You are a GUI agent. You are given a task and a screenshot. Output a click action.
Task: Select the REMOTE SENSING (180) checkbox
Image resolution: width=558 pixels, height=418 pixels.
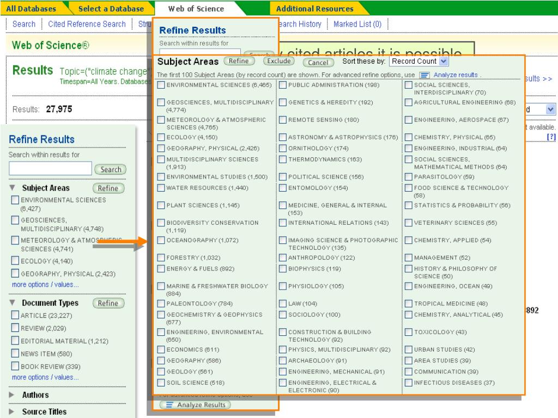point(283,120)
